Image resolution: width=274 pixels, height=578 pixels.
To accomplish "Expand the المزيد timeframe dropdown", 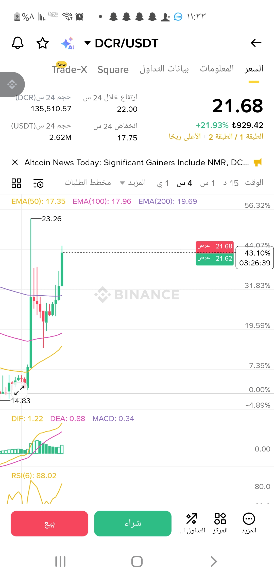I will tap(133, 183).
